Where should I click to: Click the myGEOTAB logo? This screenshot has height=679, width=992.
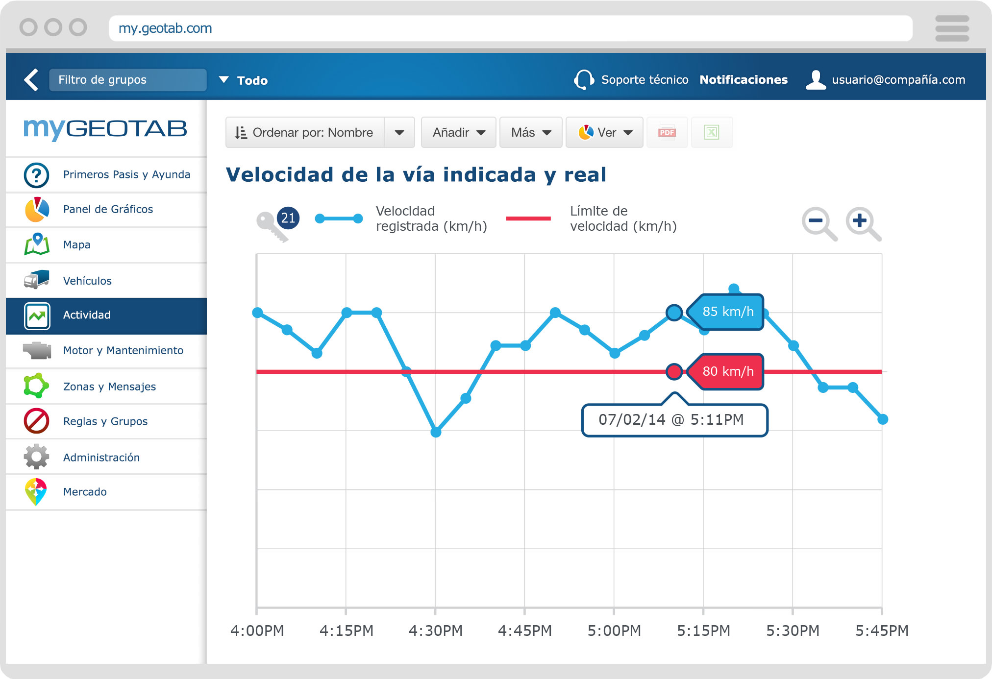coord(105,129)
